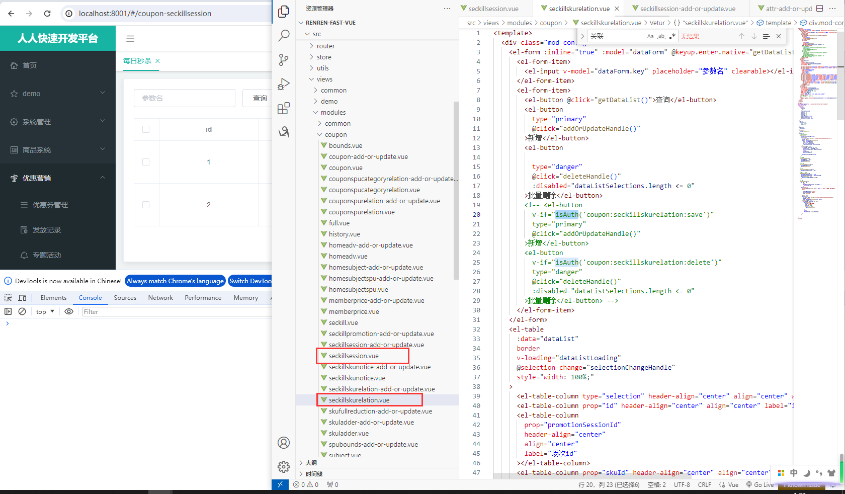Reload the browser page
This screenshot has height=494, width=845.
coord(47,14)
